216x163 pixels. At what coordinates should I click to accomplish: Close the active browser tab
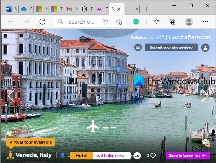click(118, 9)
